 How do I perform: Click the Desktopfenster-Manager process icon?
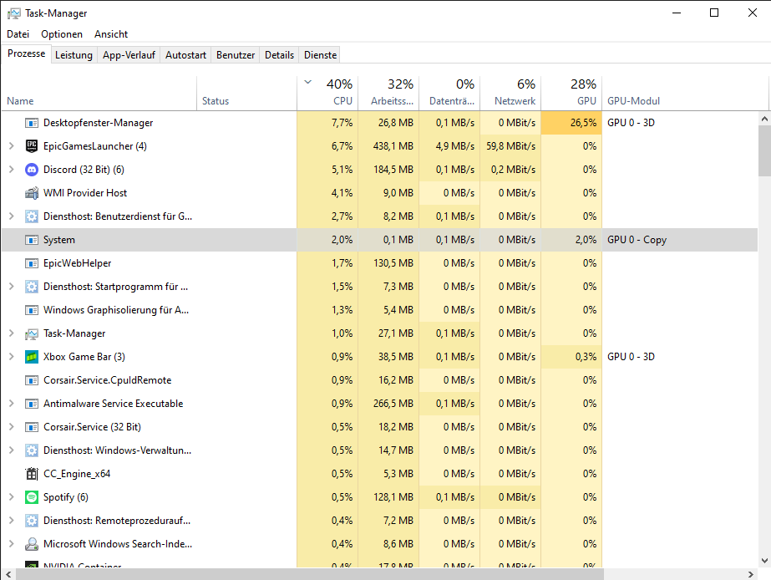click(32, 123)
